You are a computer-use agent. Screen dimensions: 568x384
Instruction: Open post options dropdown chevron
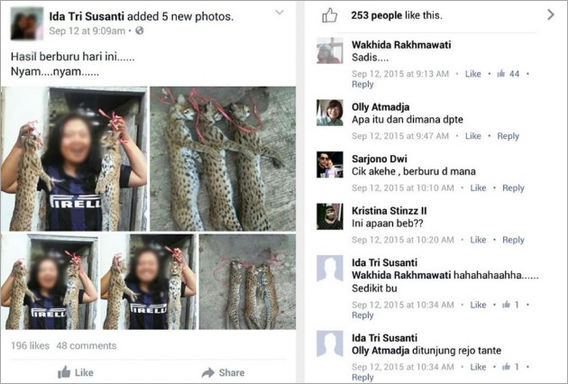[x=279, y=13]
